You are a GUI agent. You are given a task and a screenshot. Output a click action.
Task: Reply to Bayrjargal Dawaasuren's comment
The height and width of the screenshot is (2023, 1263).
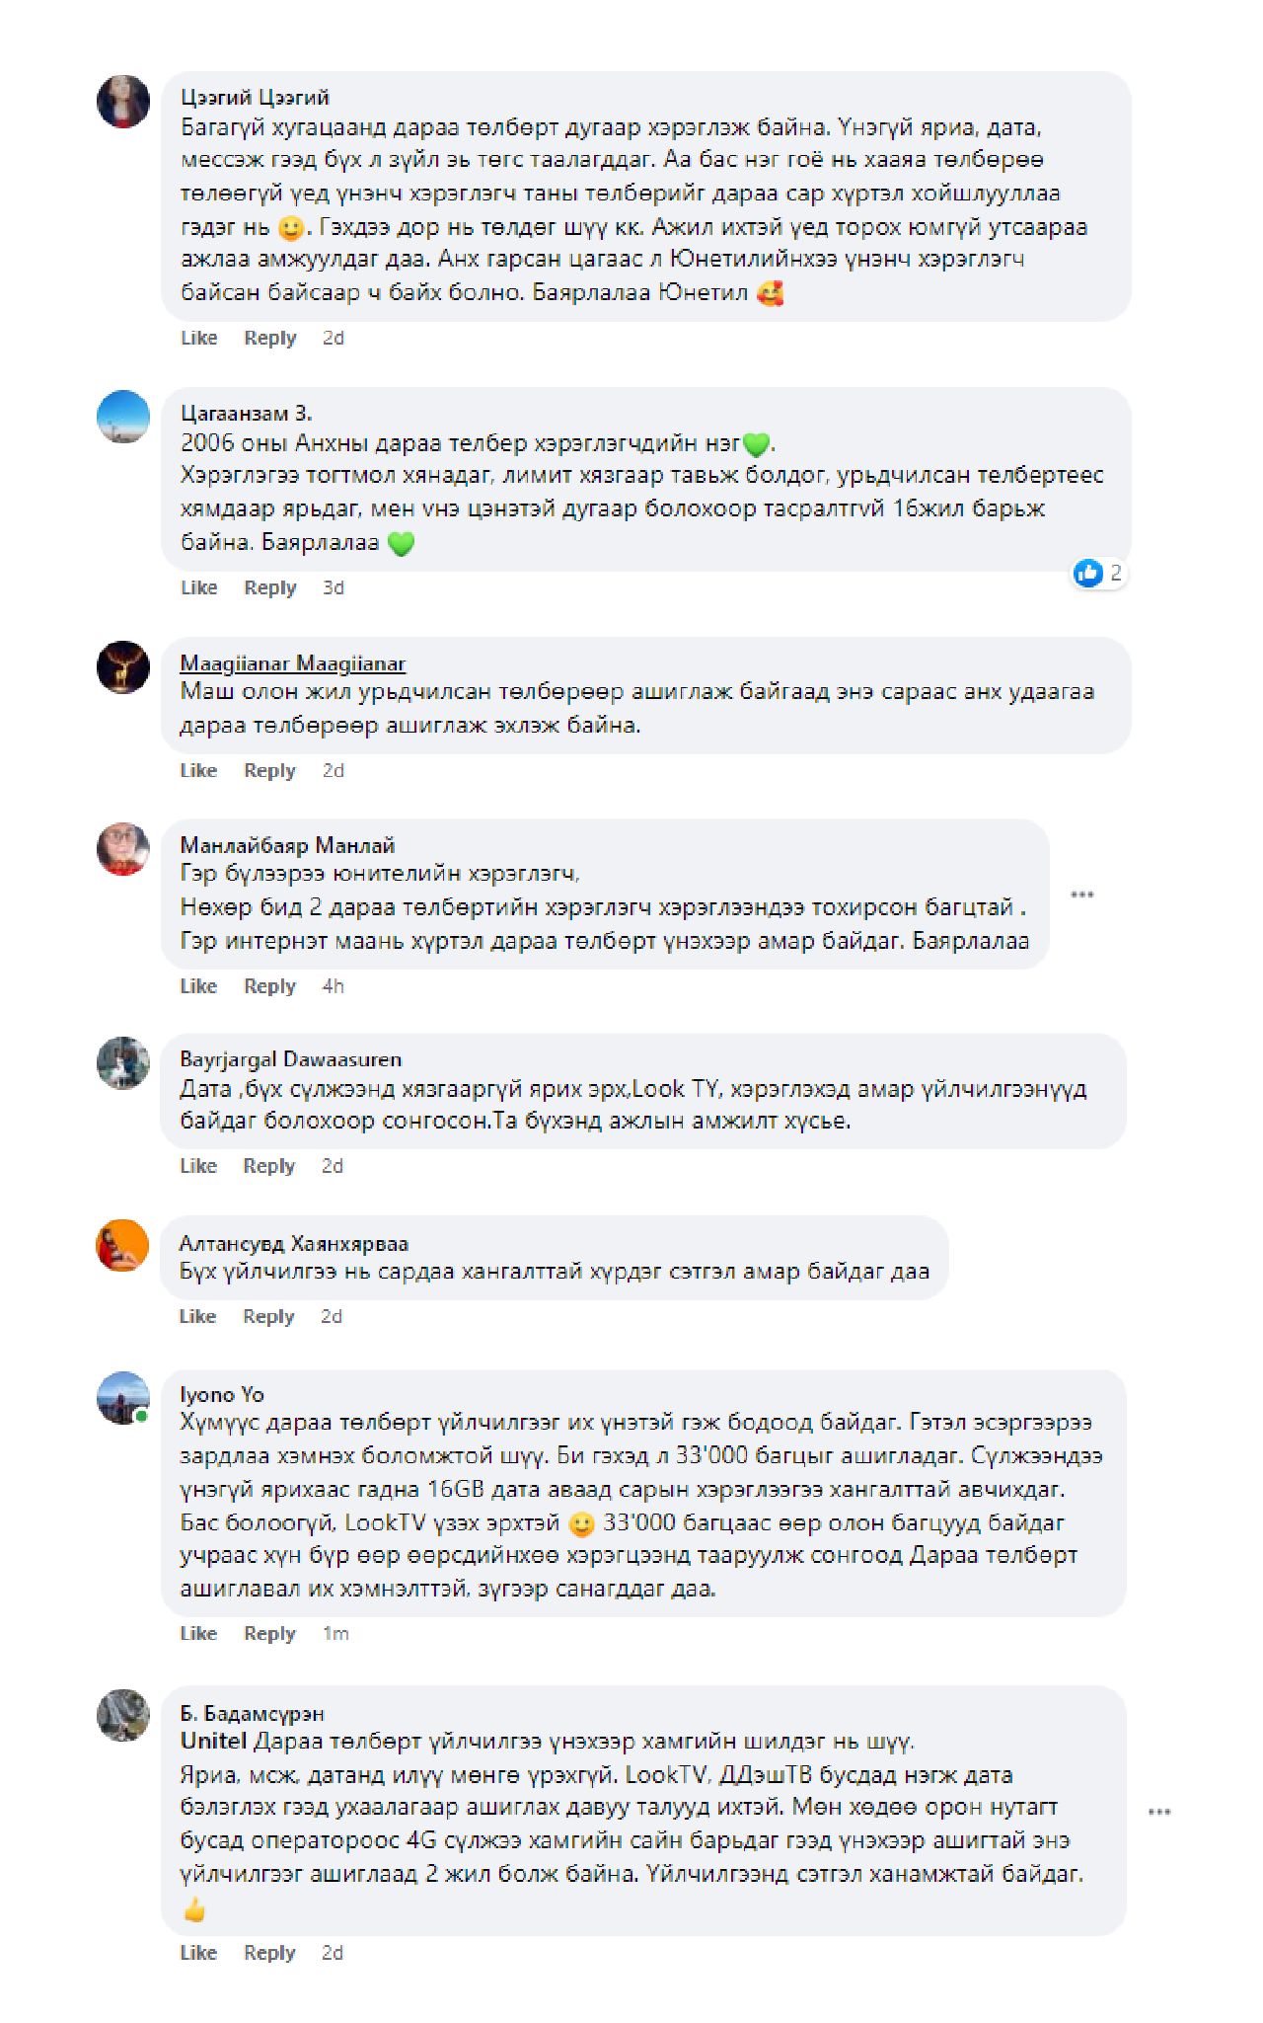click(268, 1166)
